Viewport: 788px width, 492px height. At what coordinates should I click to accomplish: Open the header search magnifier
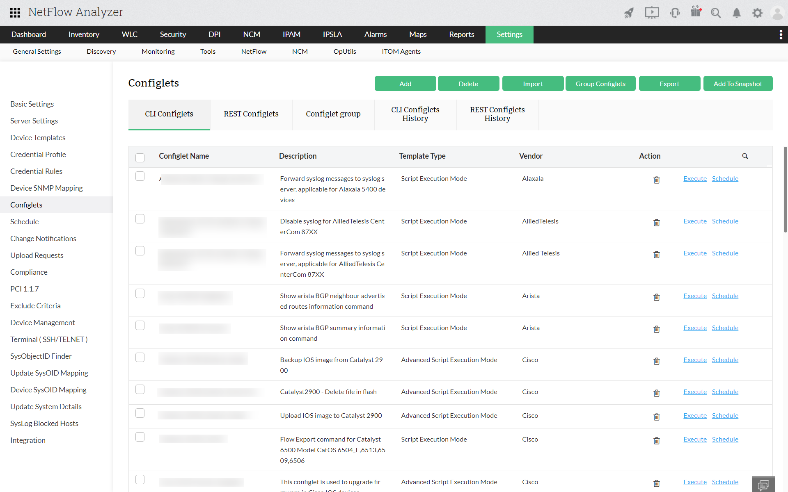coord(716,13)
